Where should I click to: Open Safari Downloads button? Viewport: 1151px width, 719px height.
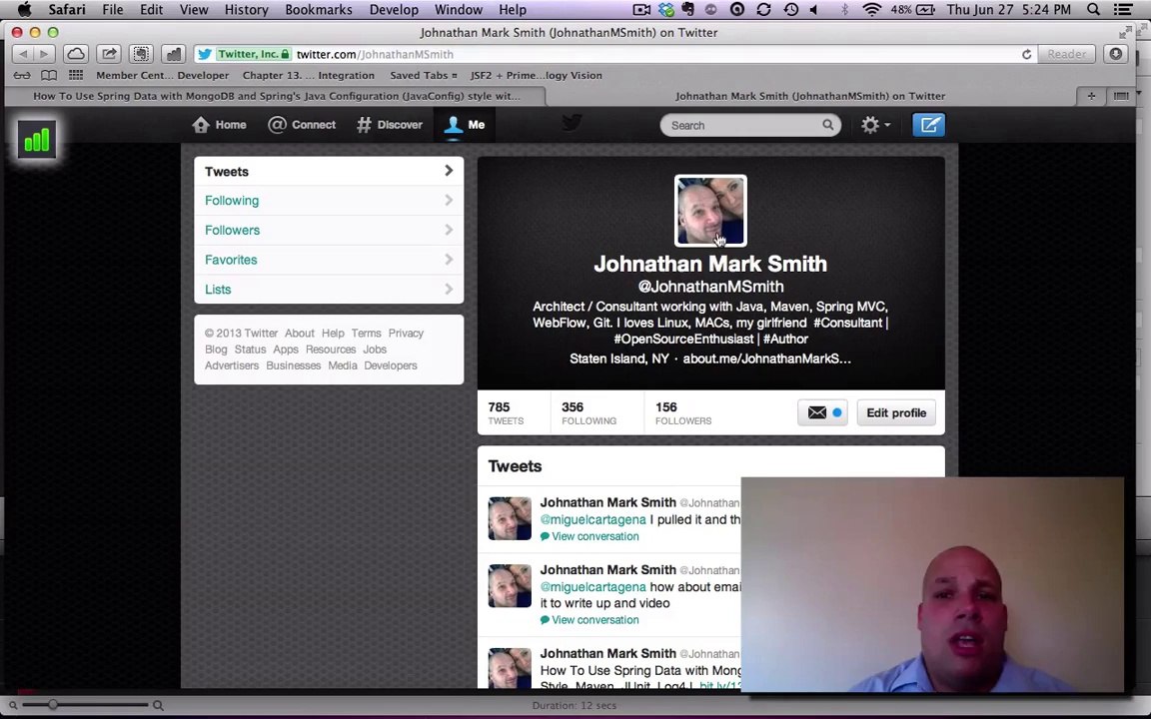pyautogui.click(x=1116, y=54)
